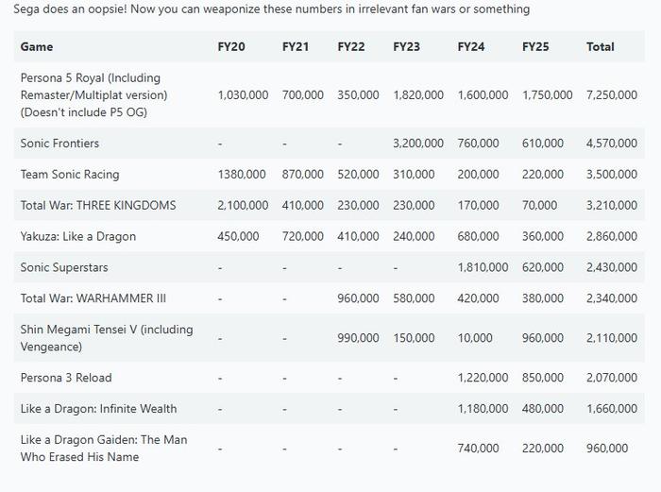Click Infinite Wealth FY24 value 1,180,000
This screenshot has height=492, width=661.
pyautogui.click(x=483, y=409)
